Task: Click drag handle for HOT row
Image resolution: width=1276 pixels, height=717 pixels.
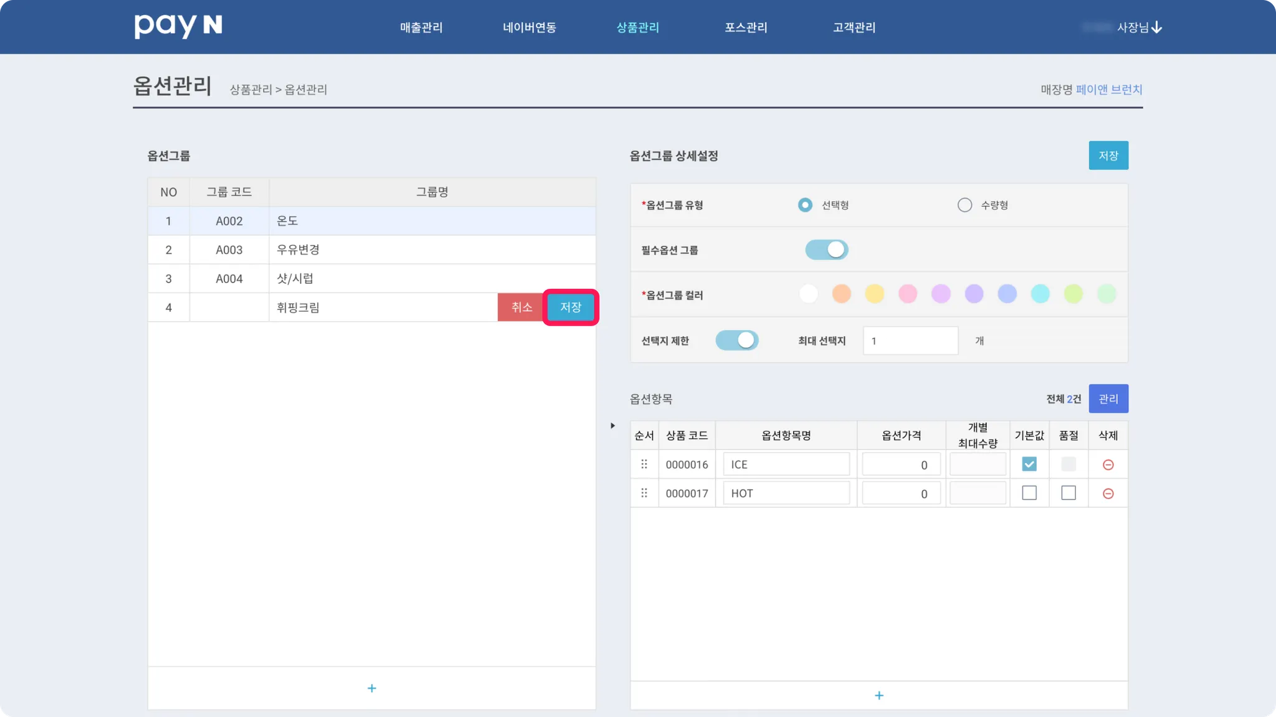Action: (x=644, y=493)
